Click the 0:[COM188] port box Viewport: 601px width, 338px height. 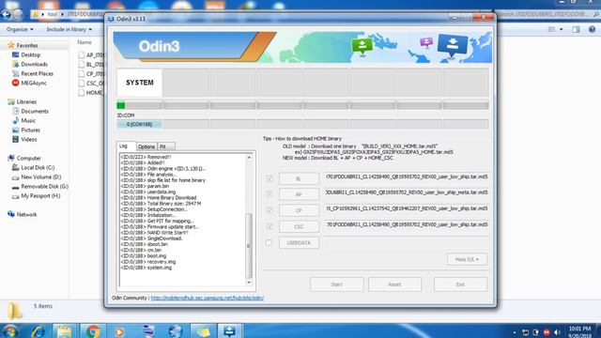tap(140, 124)
